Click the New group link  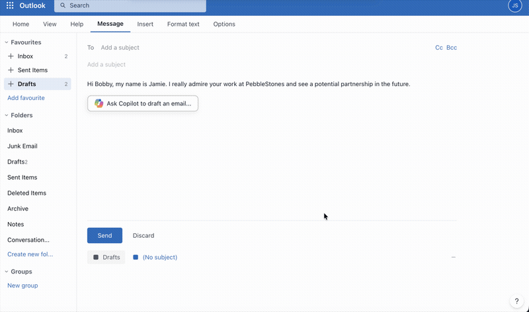tap(22, 286)
